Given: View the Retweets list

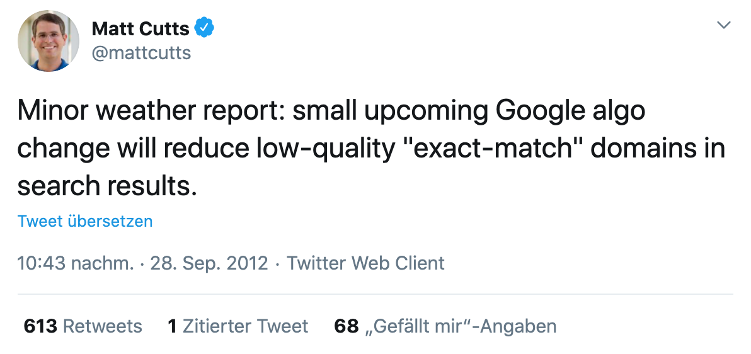Looking at the screenshot, I should pos(103,326).
